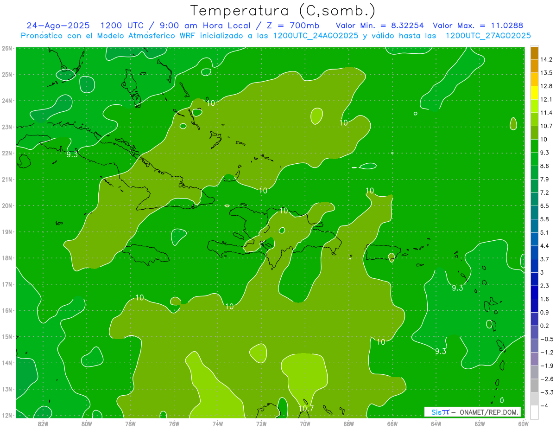This screenshot has height=430, width=556.
Task: Click the colorbar label '8.6'
Action: (545, 166)
